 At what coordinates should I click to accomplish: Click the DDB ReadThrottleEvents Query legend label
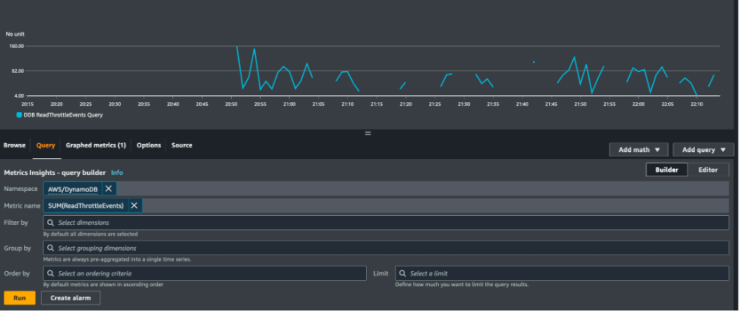[63, 115]
